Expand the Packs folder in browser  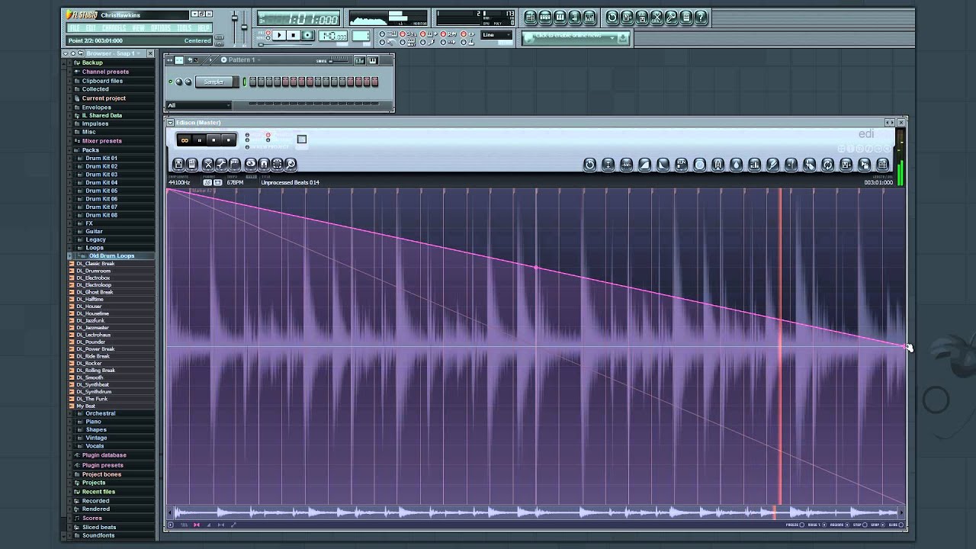pyautogui.click(x=91, y=150)
